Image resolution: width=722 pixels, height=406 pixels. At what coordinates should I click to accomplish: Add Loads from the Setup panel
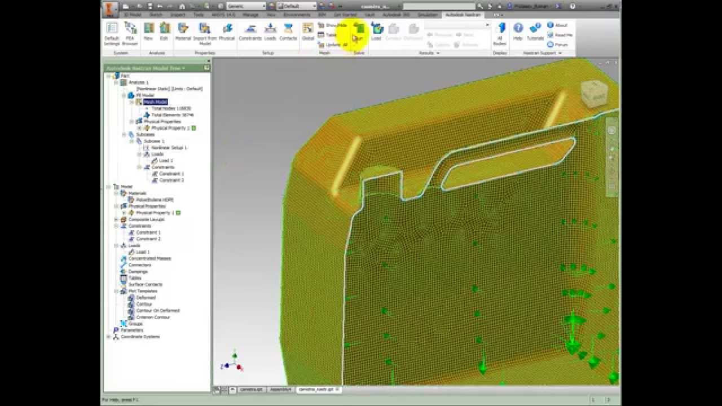pyautogui.click(x=270, y=32)
